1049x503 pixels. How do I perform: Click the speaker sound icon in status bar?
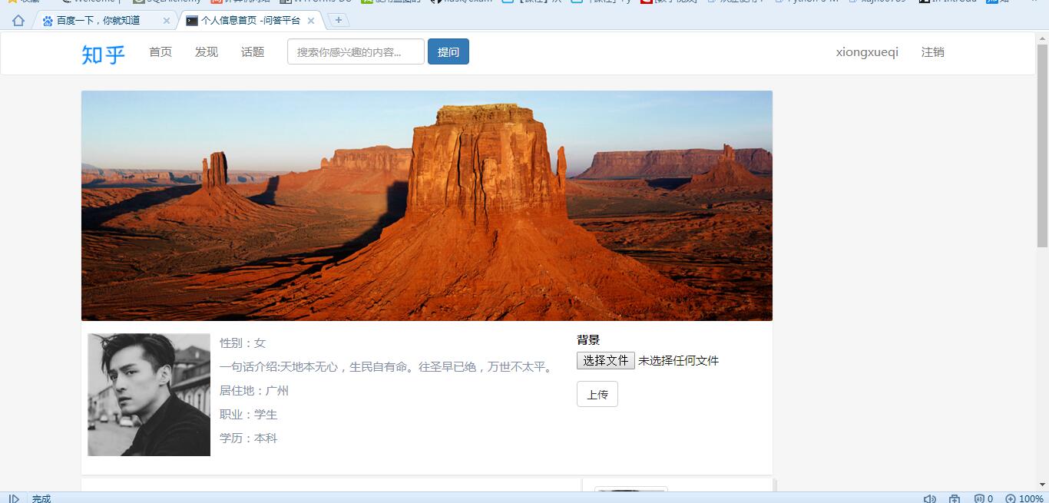[x=929, y=498]
